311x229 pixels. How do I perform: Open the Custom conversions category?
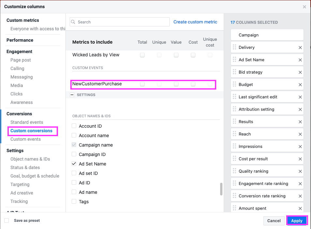pos(31,131)
